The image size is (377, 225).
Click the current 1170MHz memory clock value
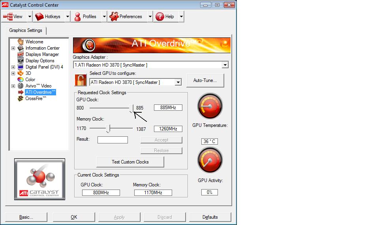click(153, 193)
